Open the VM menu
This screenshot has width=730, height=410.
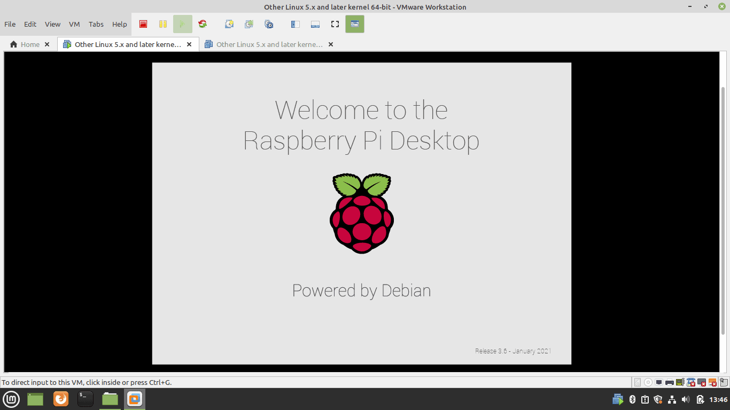point(74,24)
